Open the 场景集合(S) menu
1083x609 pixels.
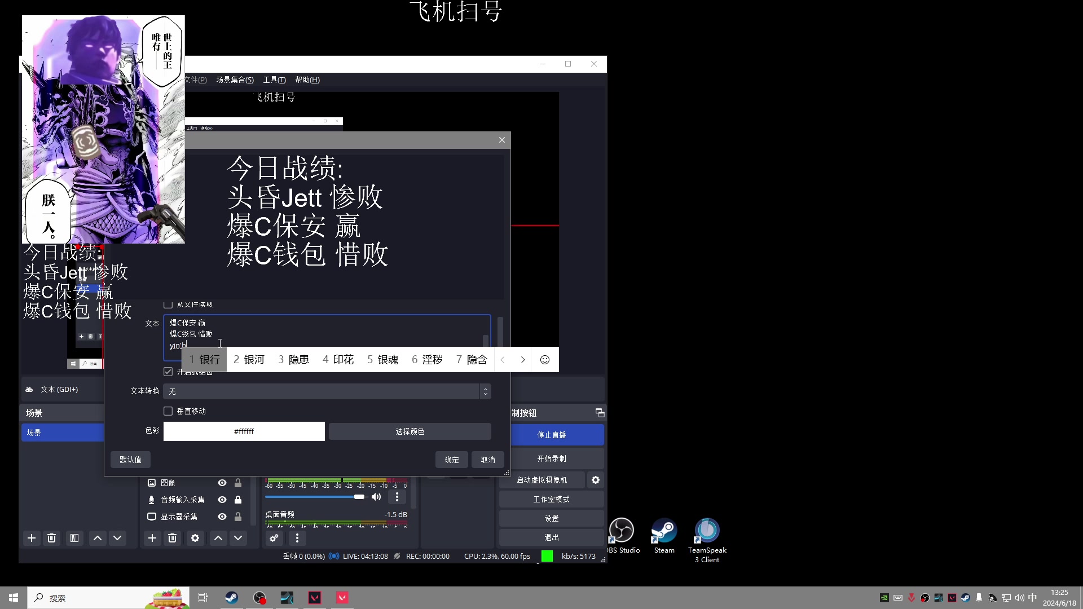tap(235, 80)
